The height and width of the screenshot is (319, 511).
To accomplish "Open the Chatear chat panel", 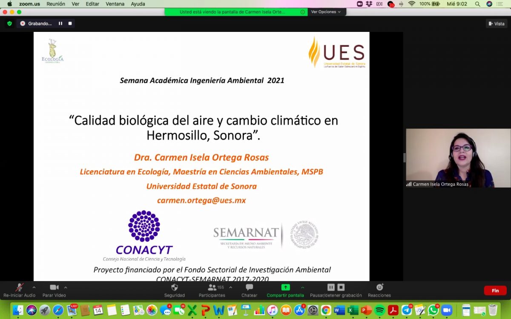I will coord(249,288).
